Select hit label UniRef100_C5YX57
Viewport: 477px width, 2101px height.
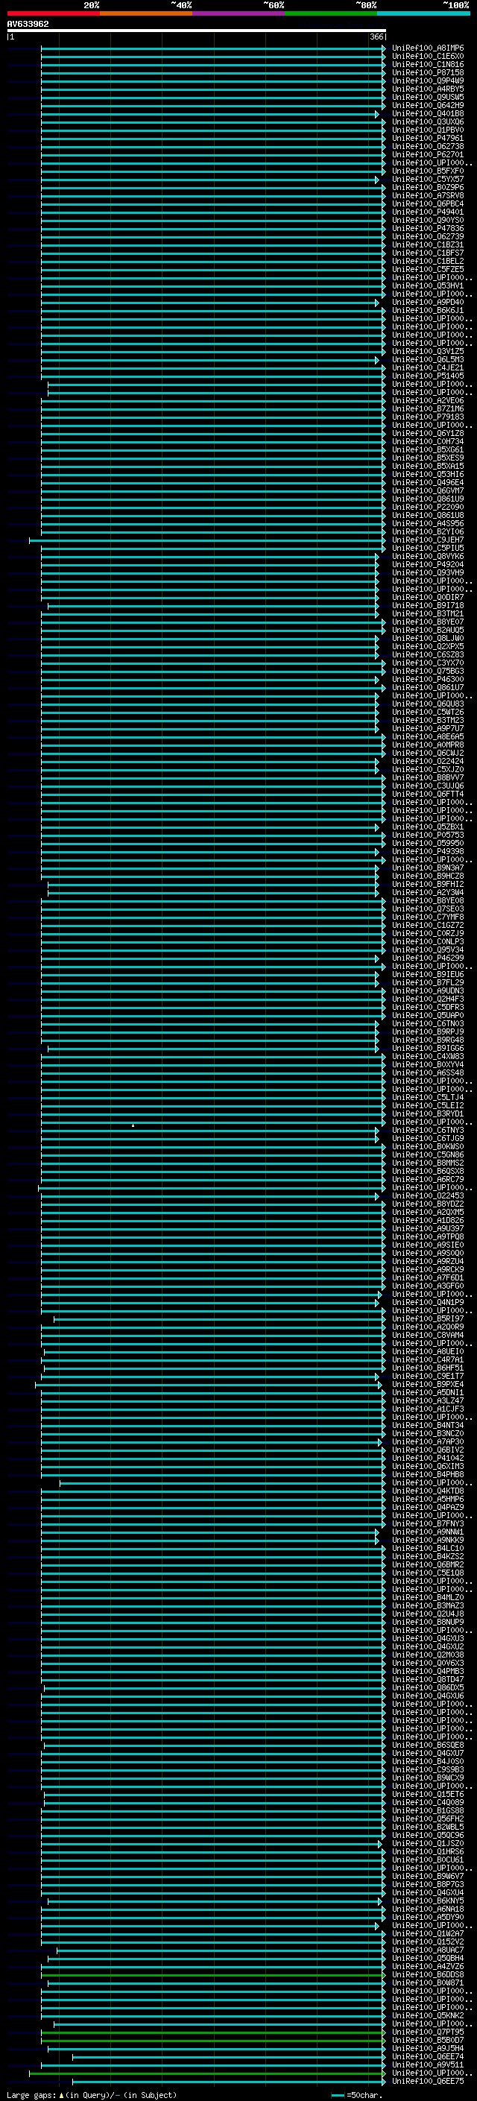(x=428, y=179)
